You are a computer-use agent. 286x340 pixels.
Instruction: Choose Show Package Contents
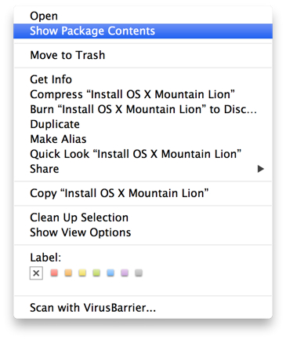pos(143,31)
